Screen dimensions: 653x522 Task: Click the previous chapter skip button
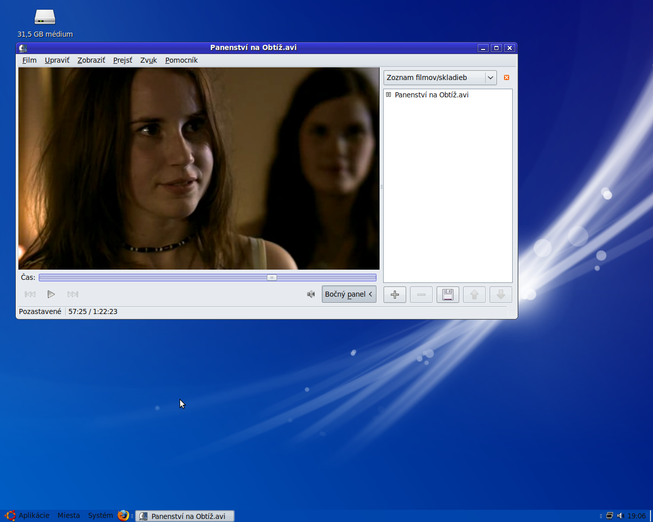pos(30,294)
